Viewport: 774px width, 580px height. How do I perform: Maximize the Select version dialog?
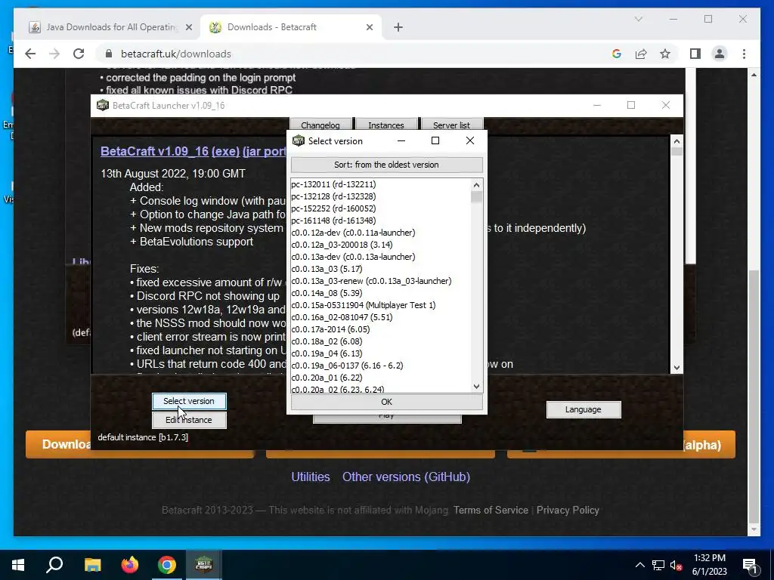(435, 140)
